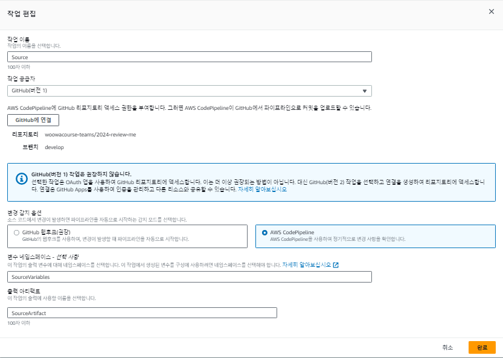Click the SourceVariables namespace field

189,277
